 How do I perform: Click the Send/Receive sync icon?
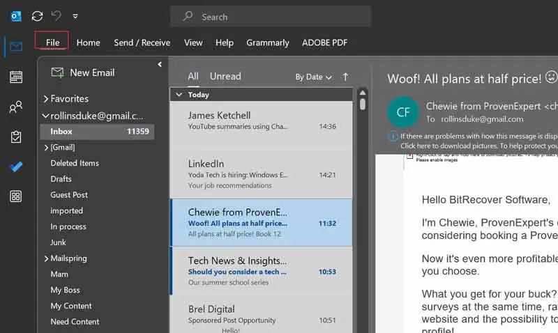pos(37,16)
